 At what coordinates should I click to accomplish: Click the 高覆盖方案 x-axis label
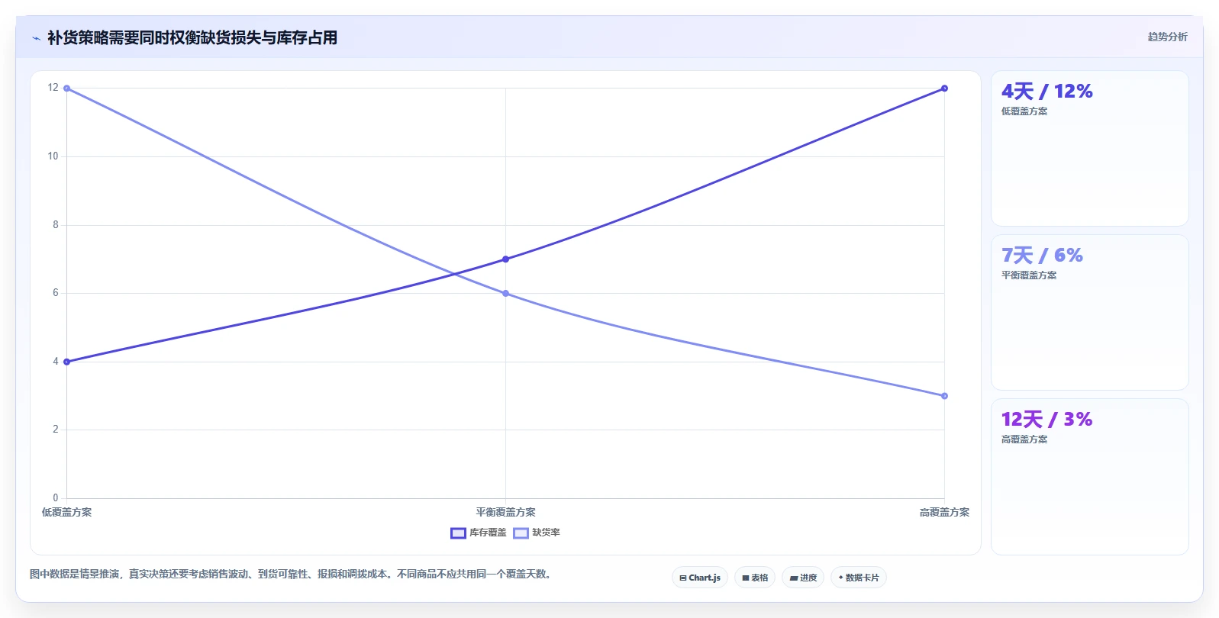[944, 512]
